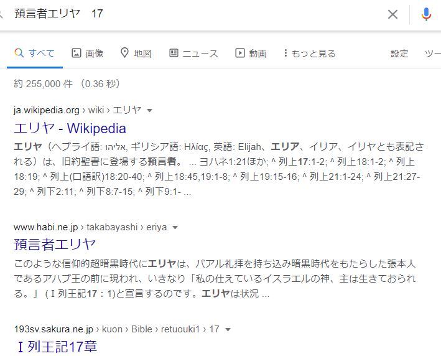Switch to the 画像 tab
Image resolution: width=441 pixels, height=356 pixels.
coord(88,53)
